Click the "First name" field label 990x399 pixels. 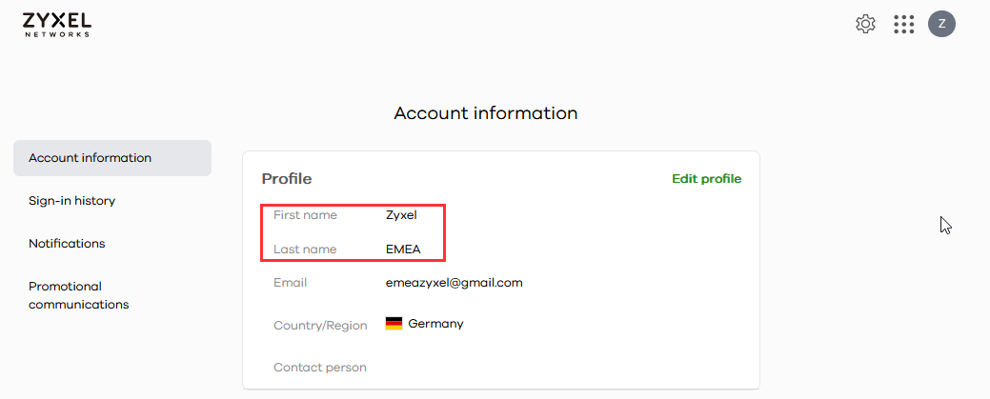[305, 215]
